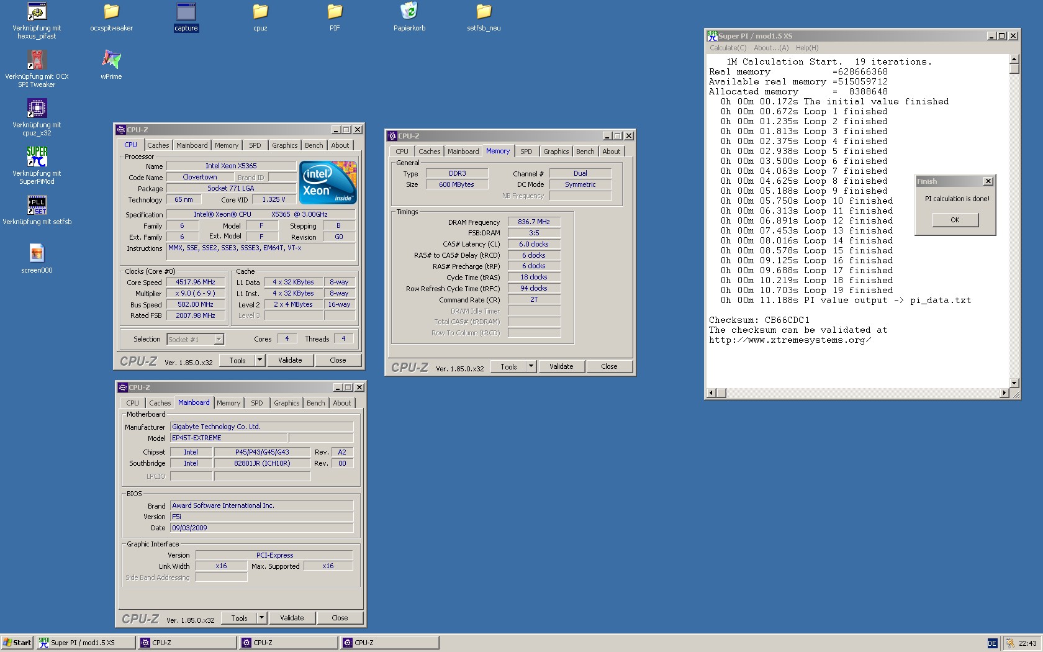The image size is (1043, 652).
Task: Launch the OCX SPI Tweaker shortcut
Action: pos(37,60)
